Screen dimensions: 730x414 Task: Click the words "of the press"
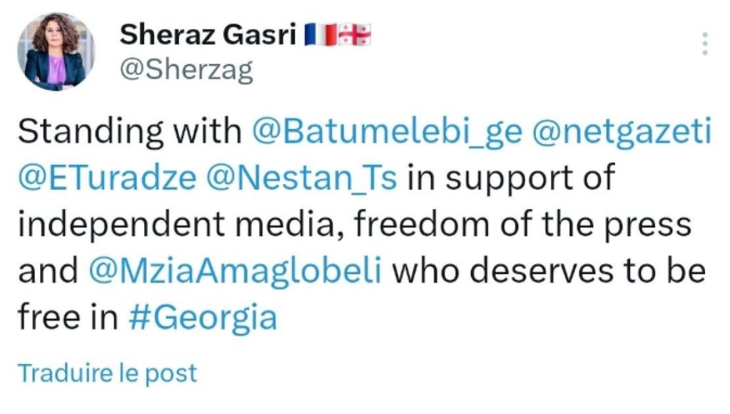point(595,225)
